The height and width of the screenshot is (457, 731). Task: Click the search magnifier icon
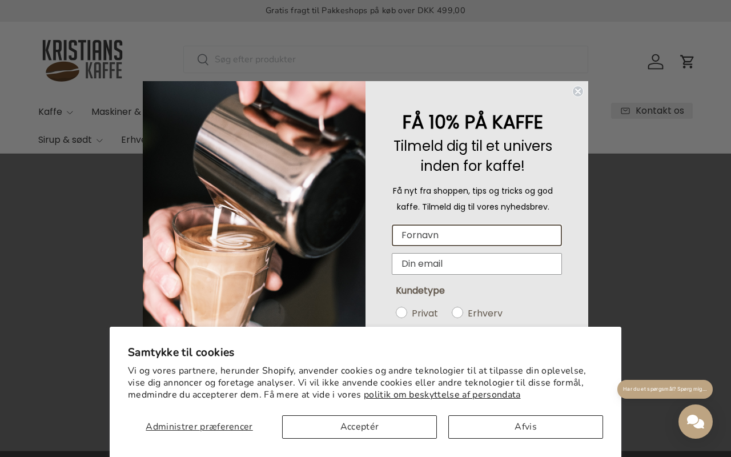pos(203,59)
